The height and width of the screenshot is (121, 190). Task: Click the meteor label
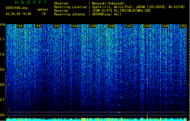[x=43, y=9]
